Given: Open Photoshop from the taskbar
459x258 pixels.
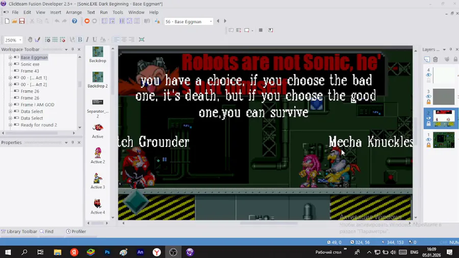Looking at the screenshot, I should 107,252.
